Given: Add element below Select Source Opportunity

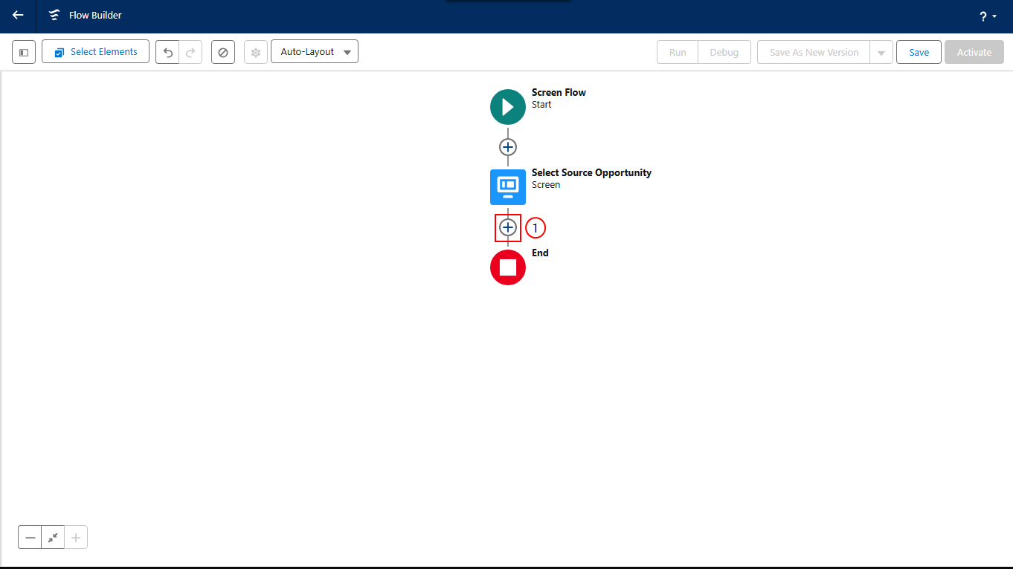Looking at the screenshot, I should click(x=508, y=227).
